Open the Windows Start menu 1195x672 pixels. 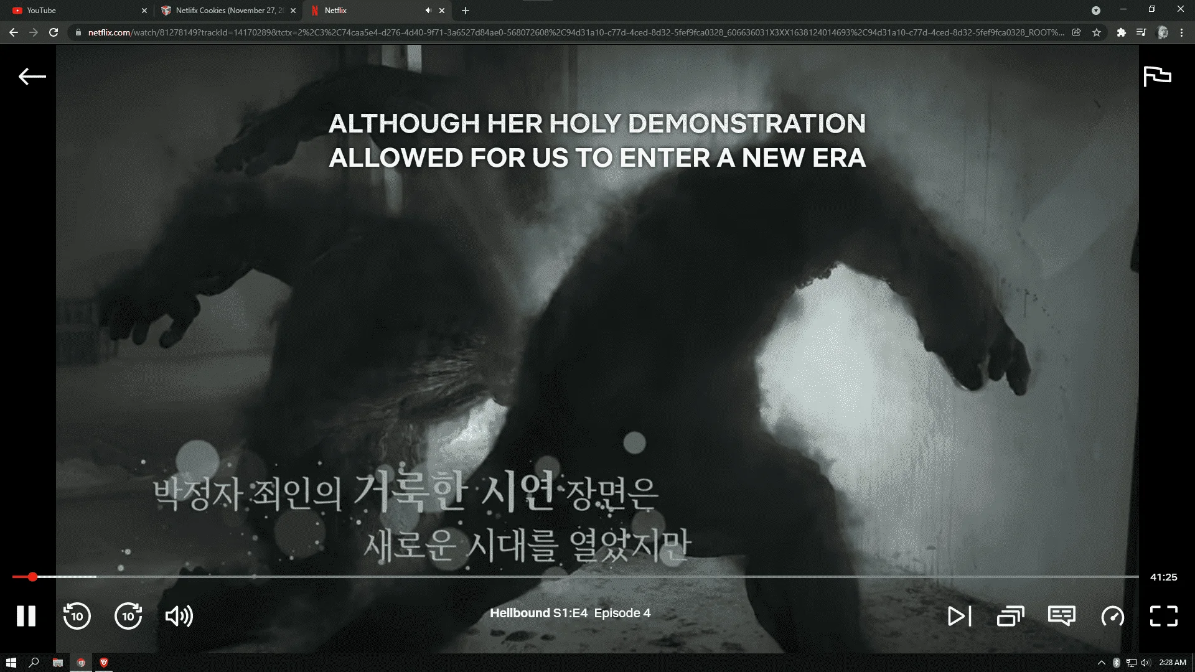coord(11,663)
